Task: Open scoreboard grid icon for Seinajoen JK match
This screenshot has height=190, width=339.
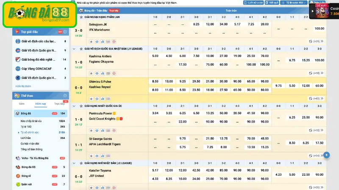Action: coord(108,41)
